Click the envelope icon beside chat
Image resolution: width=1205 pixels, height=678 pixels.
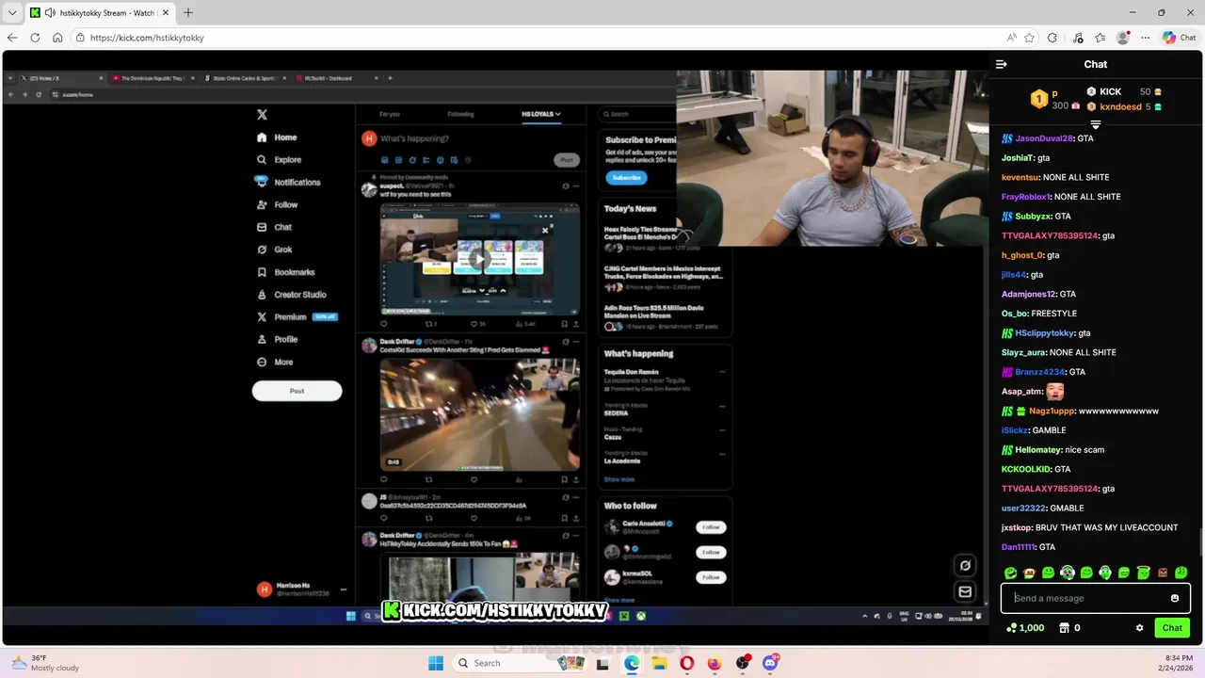965,591
